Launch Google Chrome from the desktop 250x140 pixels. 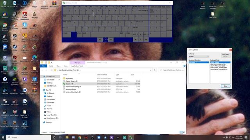(x=5, y=27)
